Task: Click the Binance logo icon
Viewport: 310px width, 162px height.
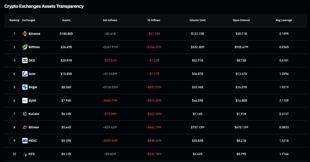Action: (25, 33)
